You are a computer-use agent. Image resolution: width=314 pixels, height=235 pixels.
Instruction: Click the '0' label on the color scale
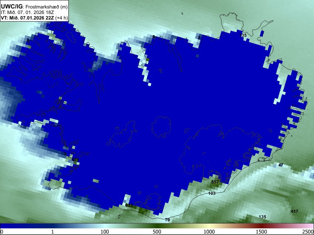coord(2,232)
